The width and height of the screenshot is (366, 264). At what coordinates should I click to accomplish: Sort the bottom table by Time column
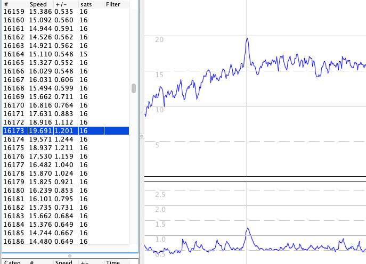point(113,262)
